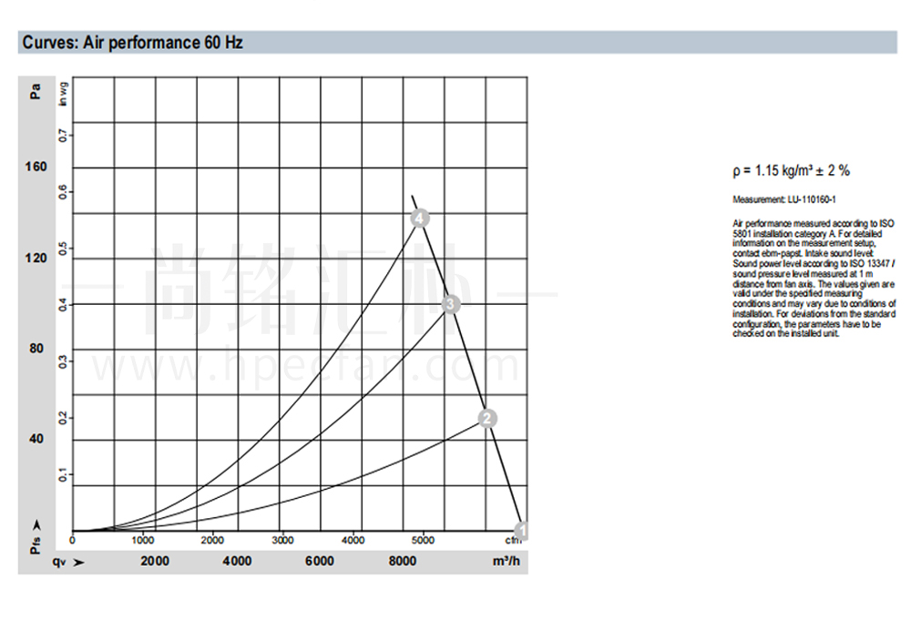Select the 80 Pa axis label
This screenshot has height=630, width=911.
click(36, 348)
